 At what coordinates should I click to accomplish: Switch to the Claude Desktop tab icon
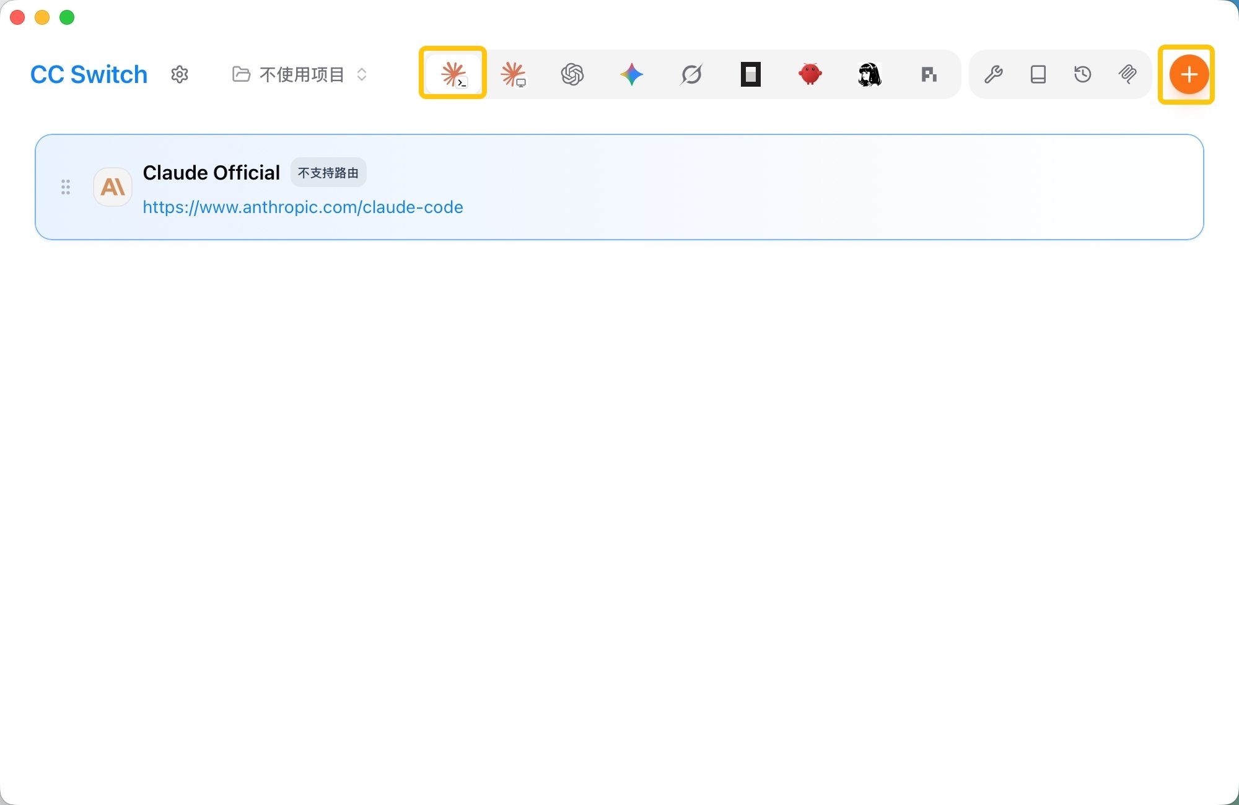[513, 74]
